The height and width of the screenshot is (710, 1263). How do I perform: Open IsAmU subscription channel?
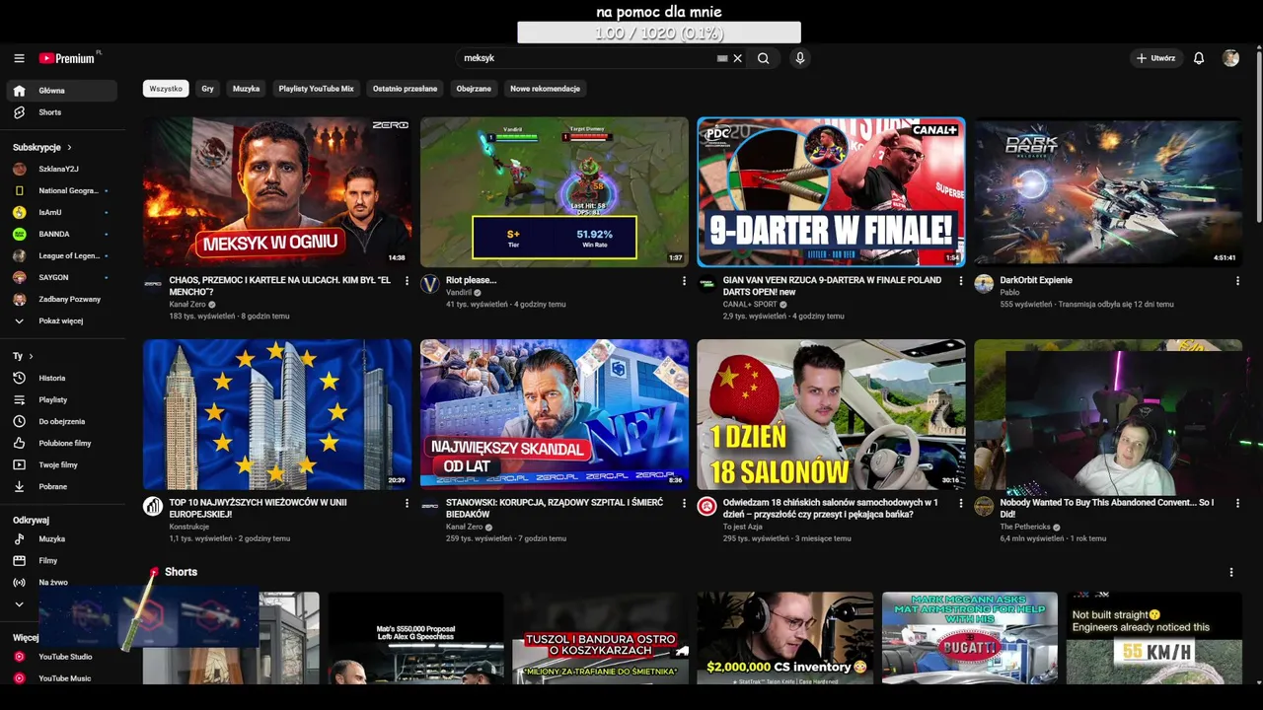[61, 212]
